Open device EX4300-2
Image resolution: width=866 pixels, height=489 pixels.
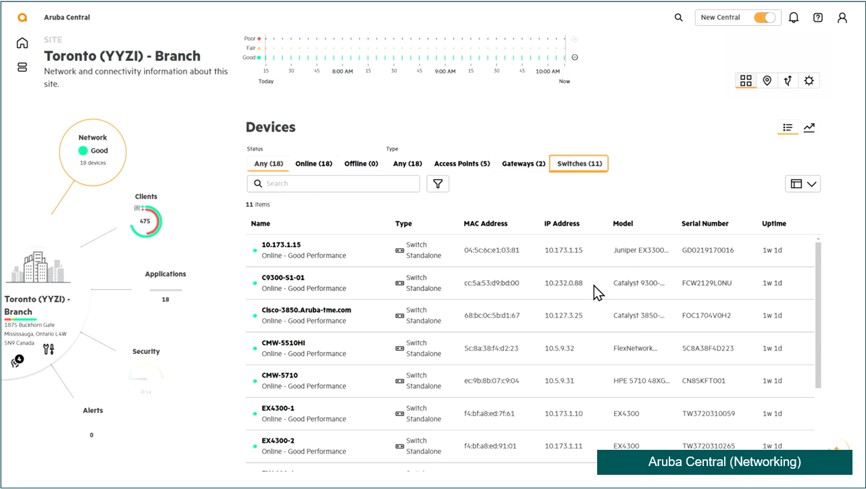pos(278,440)
